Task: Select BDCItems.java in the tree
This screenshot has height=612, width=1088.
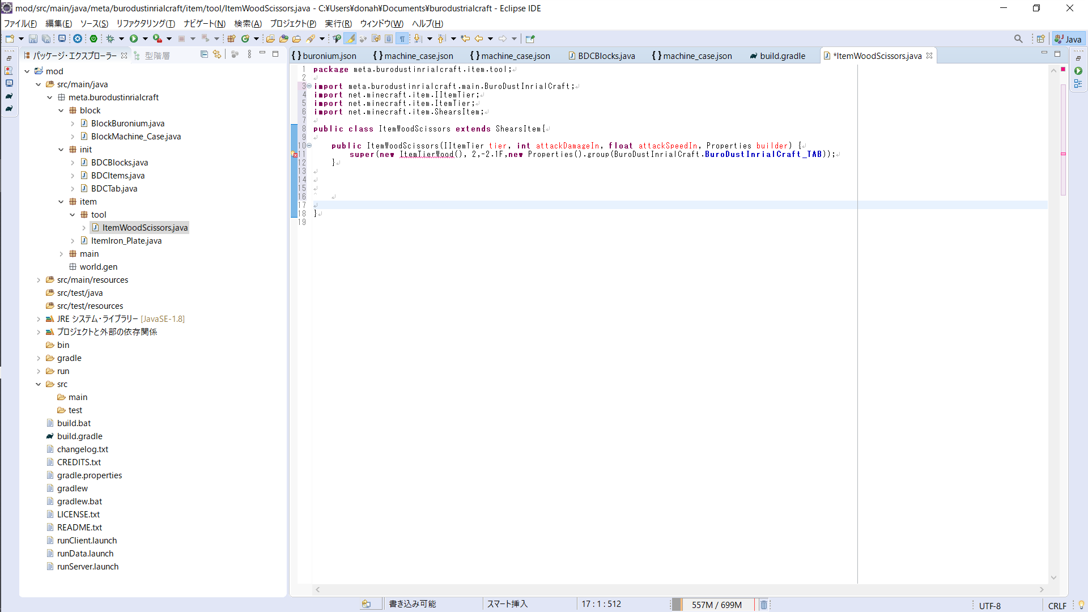Action: (118, 176)
